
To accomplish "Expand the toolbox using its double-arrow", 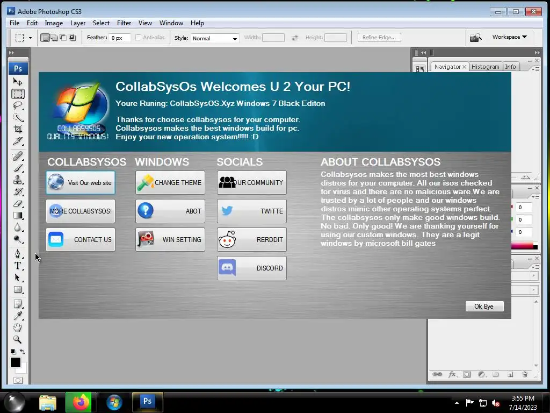I will tap(11, 52).
